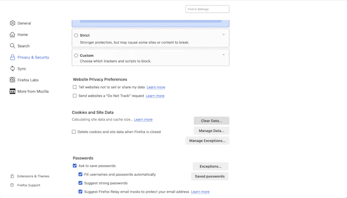Enable Do Not Track request checkbox
347x198 pixels.
[75, 96]
